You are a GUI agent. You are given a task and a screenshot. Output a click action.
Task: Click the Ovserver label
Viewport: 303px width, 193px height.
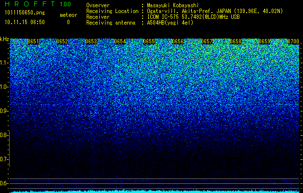tap(98, 5)
